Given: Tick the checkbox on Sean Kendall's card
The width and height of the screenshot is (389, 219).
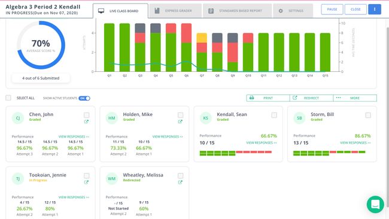Looking at the screenshot, I should (x=274, y=115).
